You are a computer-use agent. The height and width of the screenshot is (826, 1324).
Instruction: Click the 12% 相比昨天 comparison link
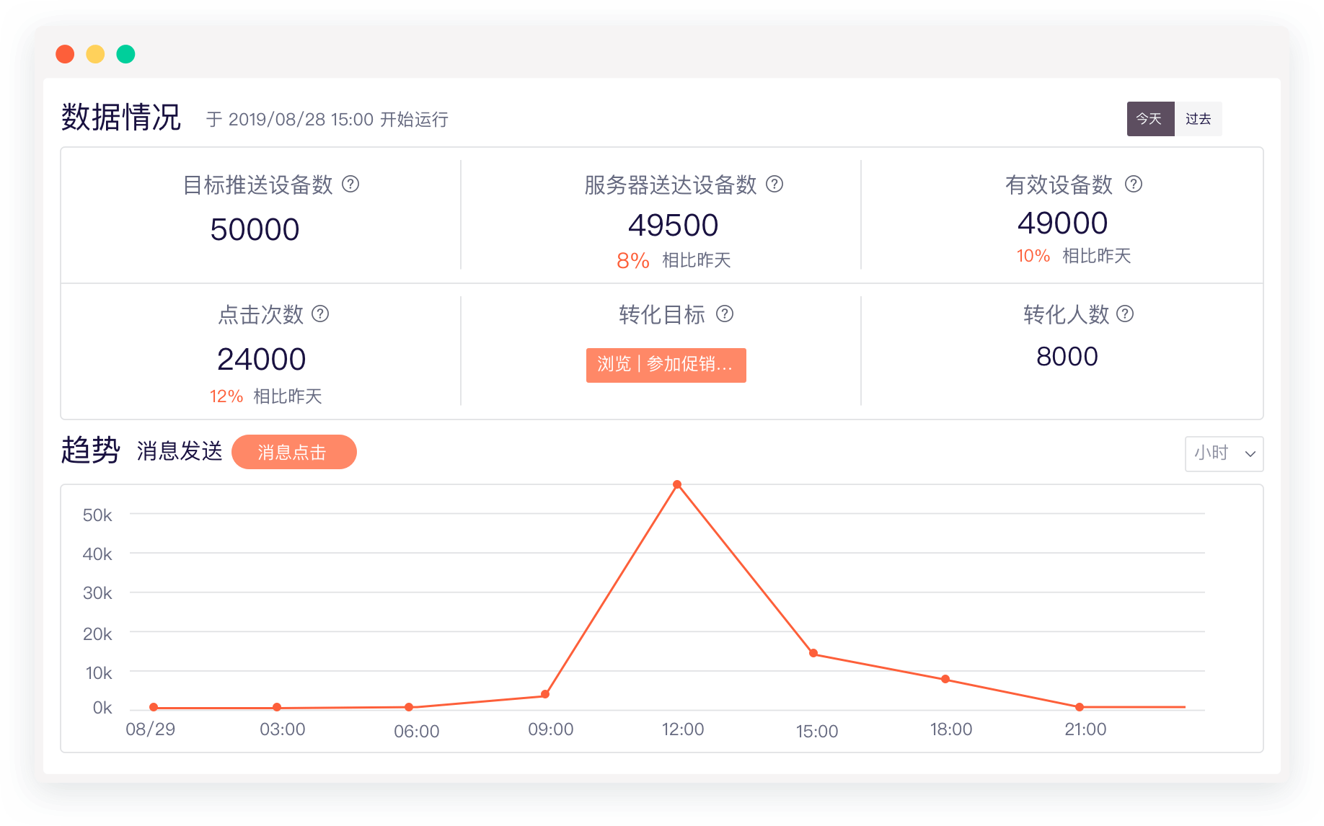[266, 396]
